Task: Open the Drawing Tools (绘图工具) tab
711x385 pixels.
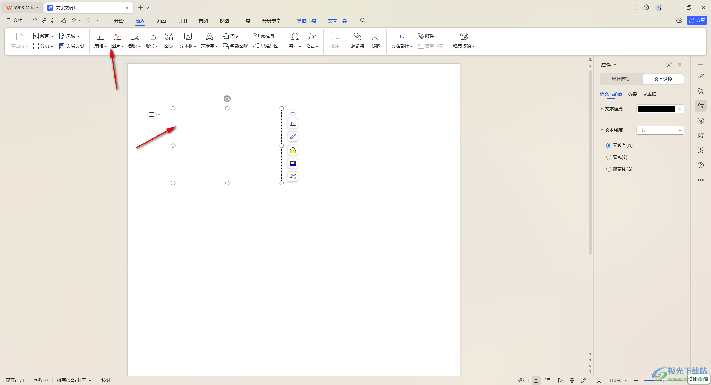Action: click(307, 21)
